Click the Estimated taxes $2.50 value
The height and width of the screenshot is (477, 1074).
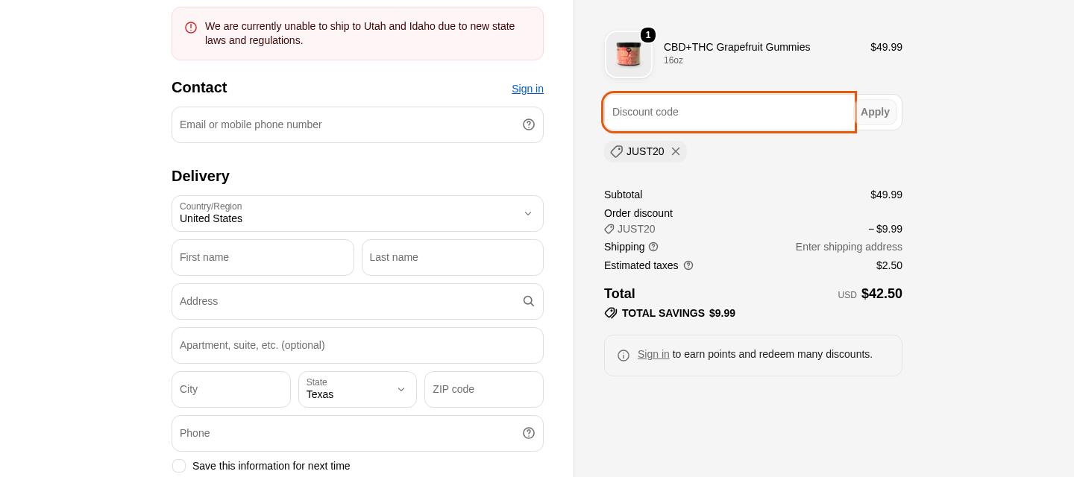[x=889, y=265]
